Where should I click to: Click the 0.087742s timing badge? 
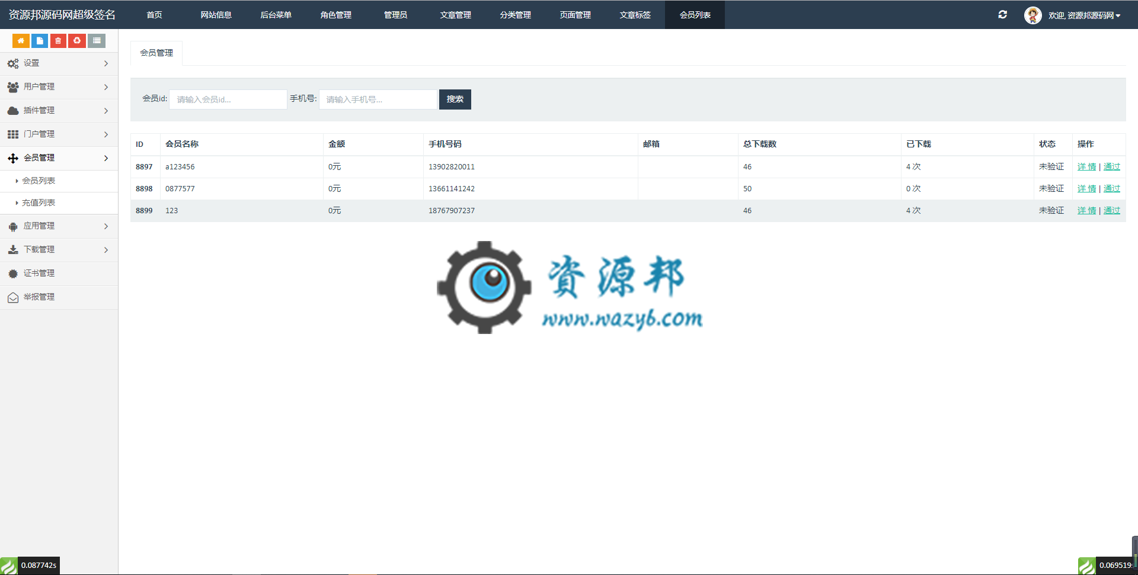tap(39, 566)
